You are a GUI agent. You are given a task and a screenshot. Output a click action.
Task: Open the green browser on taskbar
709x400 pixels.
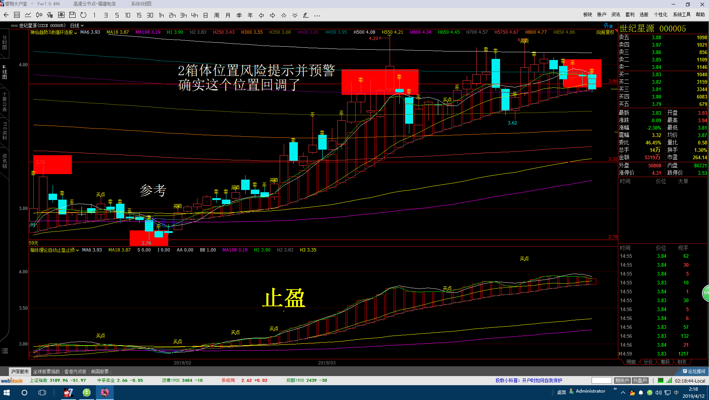pos(86,393)
